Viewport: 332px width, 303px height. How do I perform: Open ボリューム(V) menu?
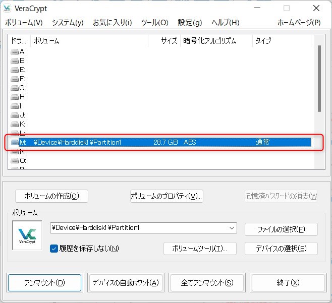24,22
